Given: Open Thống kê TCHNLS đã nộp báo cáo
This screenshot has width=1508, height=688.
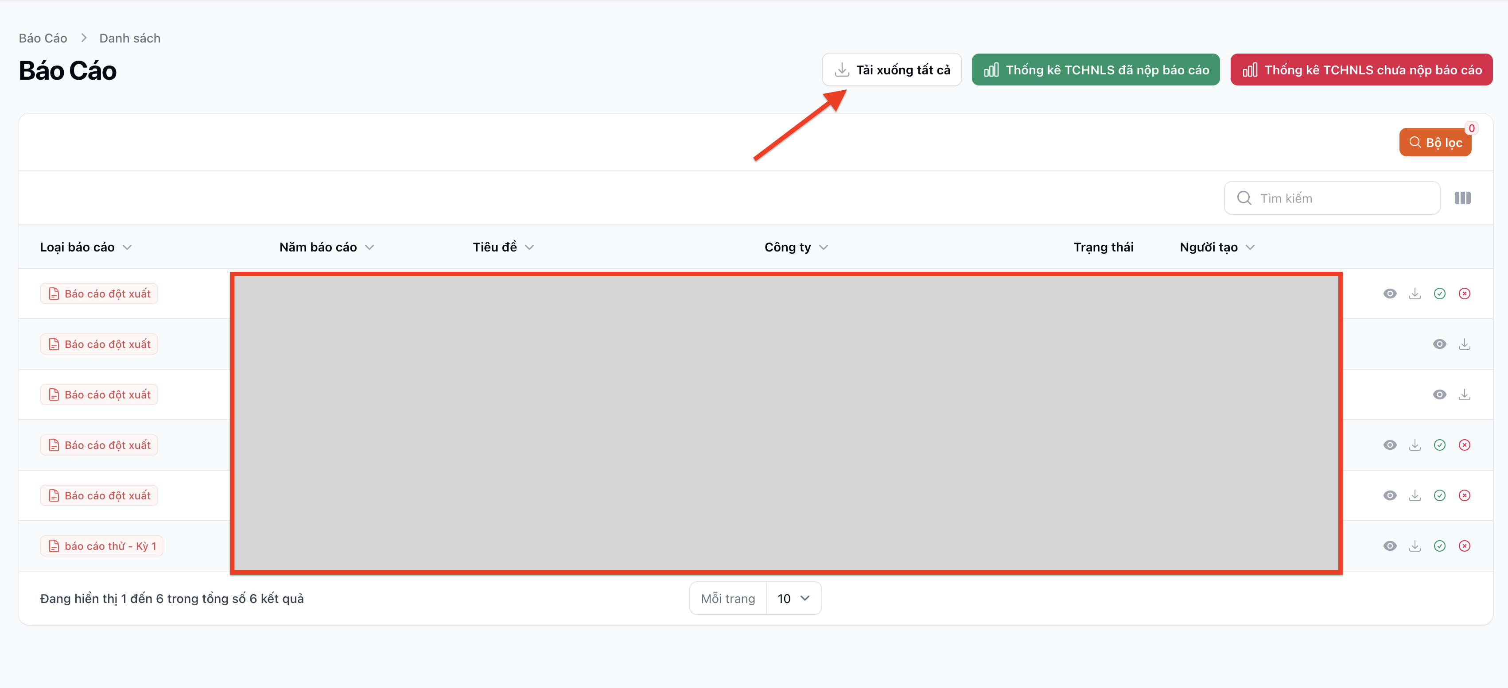Looking at the screenshot, I should click(x=1095, y=70).
